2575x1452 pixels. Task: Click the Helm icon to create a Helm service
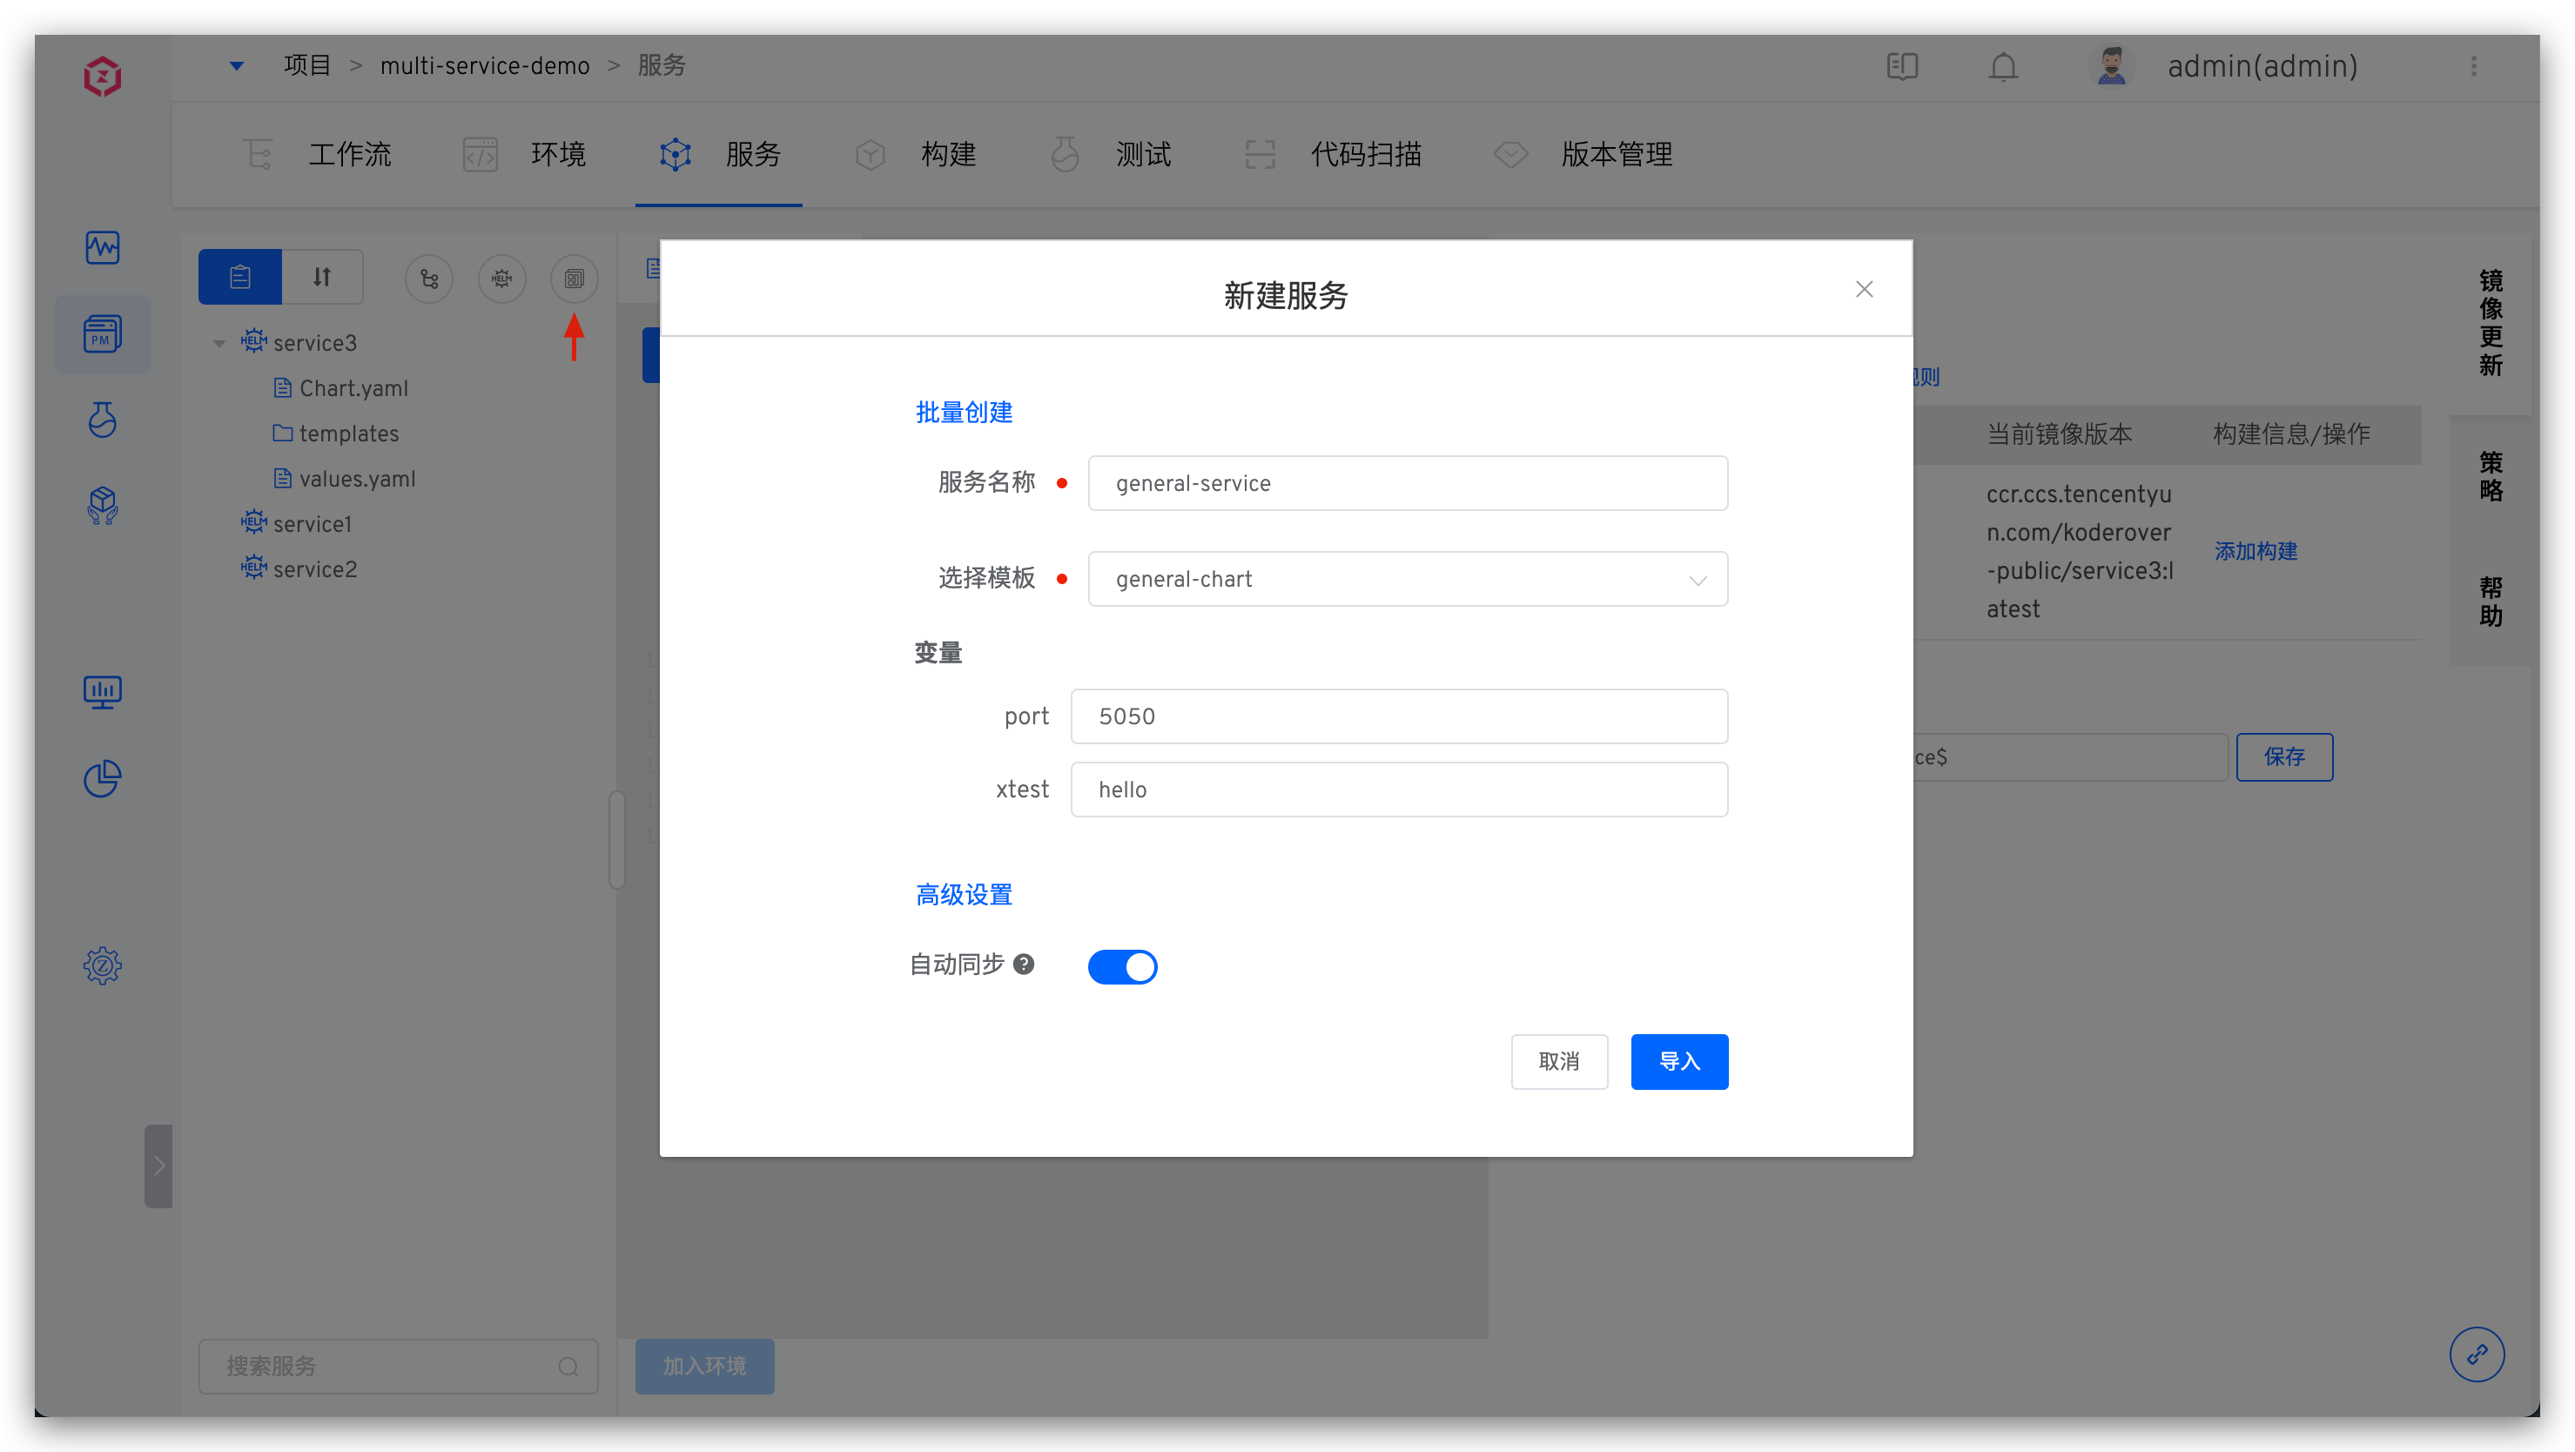[x=501, y=279]
